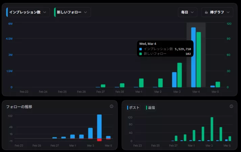Click the green Feb 27 follows bar
The image size is (241, 152).
(103, 86)
